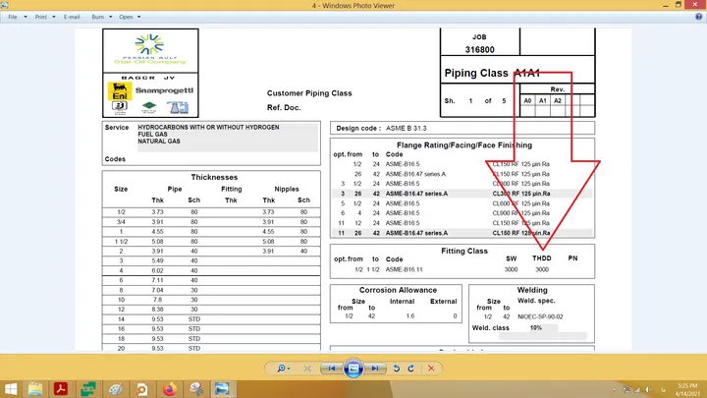Open the Windows Start button
Screen dimensions: 707x398
pyautogui.click(x=11, y=389)
